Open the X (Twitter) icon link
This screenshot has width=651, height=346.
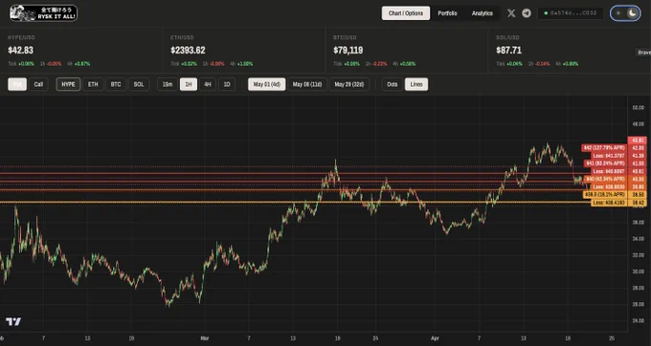click(511, 13)
